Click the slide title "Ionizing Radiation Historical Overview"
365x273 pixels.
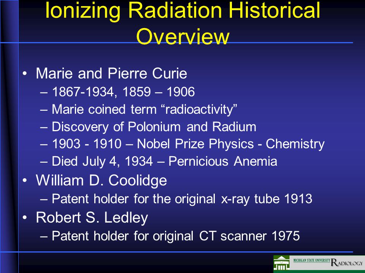(183, 23)
